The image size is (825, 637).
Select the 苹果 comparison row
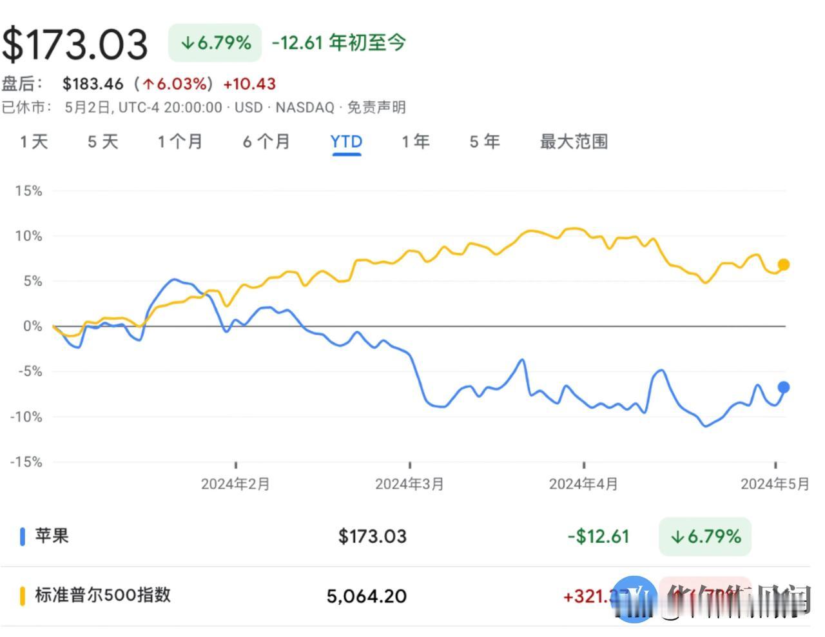click(x=406, y=536)
